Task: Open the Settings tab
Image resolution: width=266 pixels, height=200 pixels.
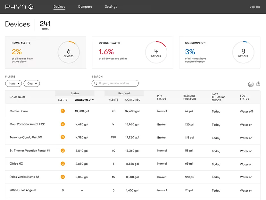Action: 111,7
